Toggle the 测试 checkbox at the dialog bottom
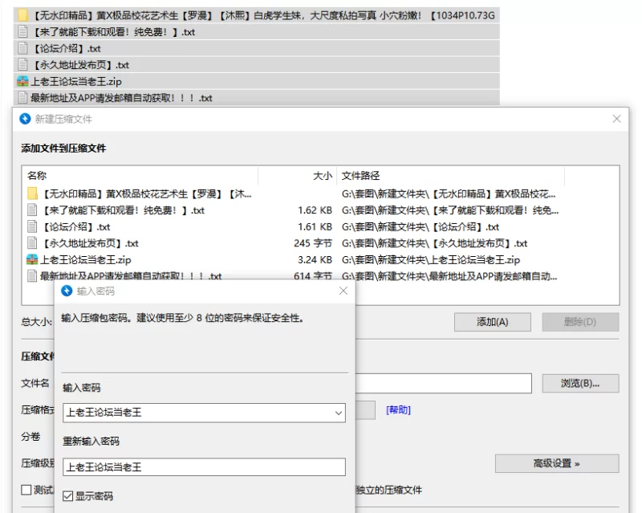 [26, 490]
